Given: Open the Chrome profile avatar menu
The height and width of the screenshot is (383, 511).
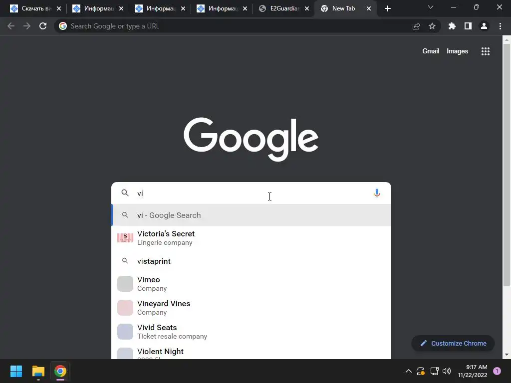Looking at the screenshot, I should [484, 26].
